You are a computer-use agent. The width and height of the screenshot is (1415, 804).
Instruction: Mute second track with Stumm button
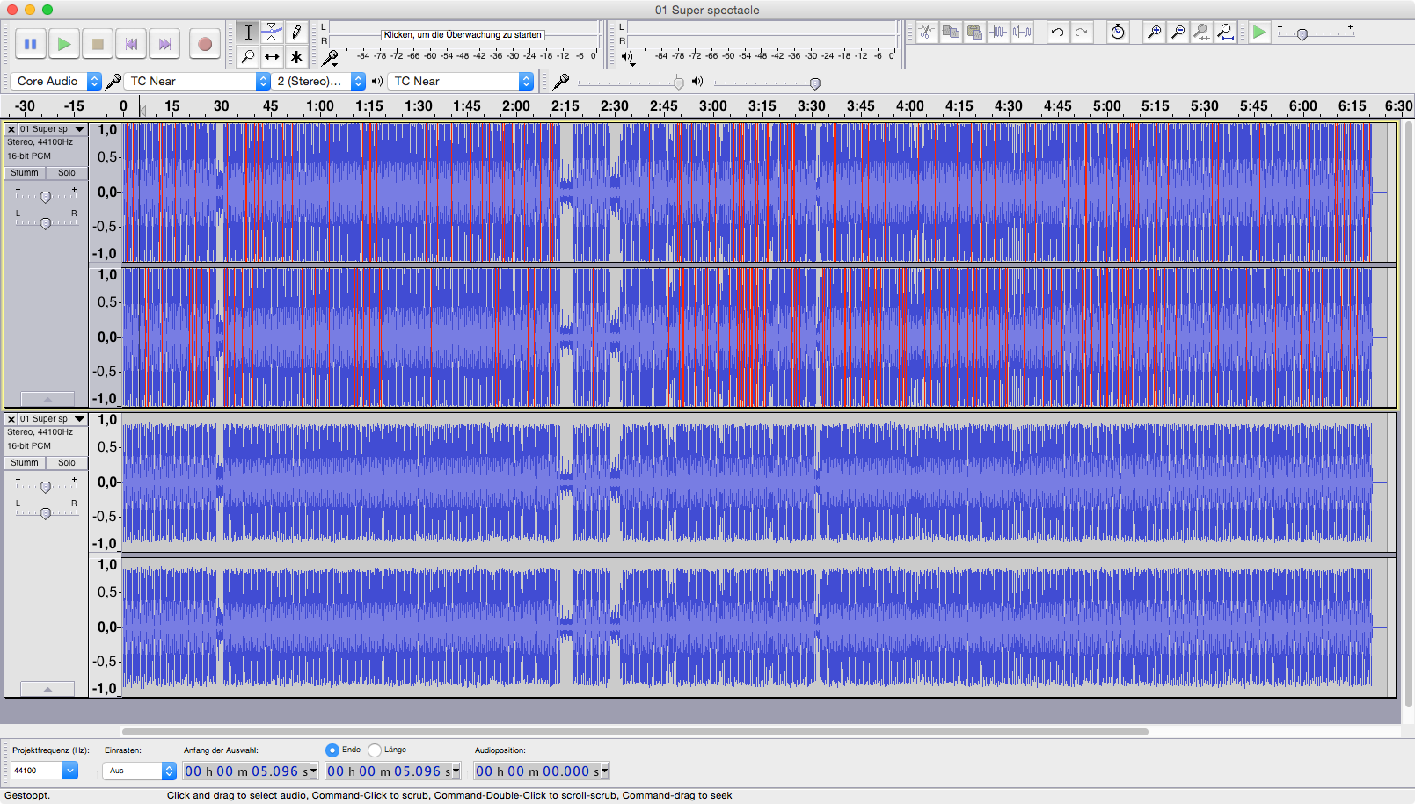25,463
